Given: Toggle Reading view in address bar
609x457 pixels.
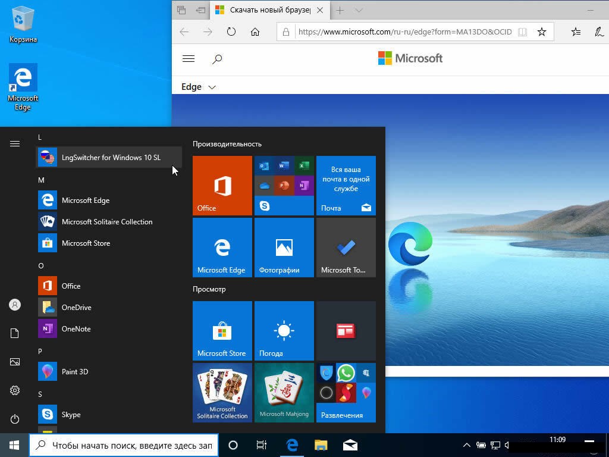Looking at the screenshot, I should pos(523,32).
